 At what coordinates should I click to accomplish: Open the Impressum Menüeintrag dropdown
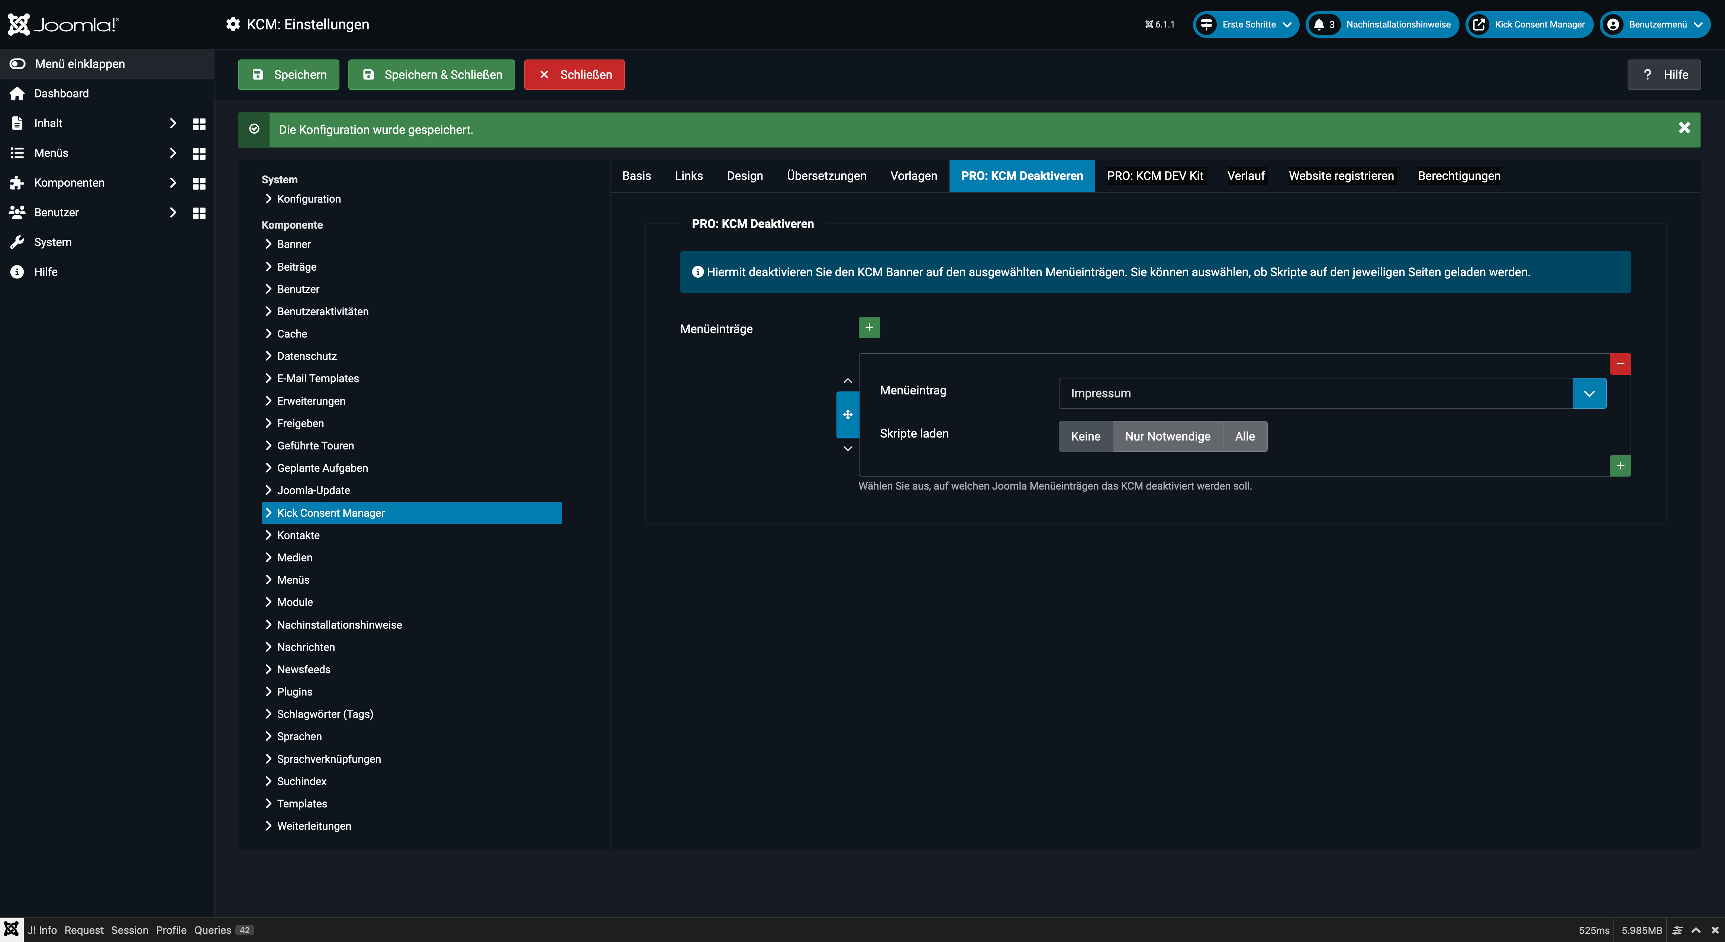coord(1332,393)
